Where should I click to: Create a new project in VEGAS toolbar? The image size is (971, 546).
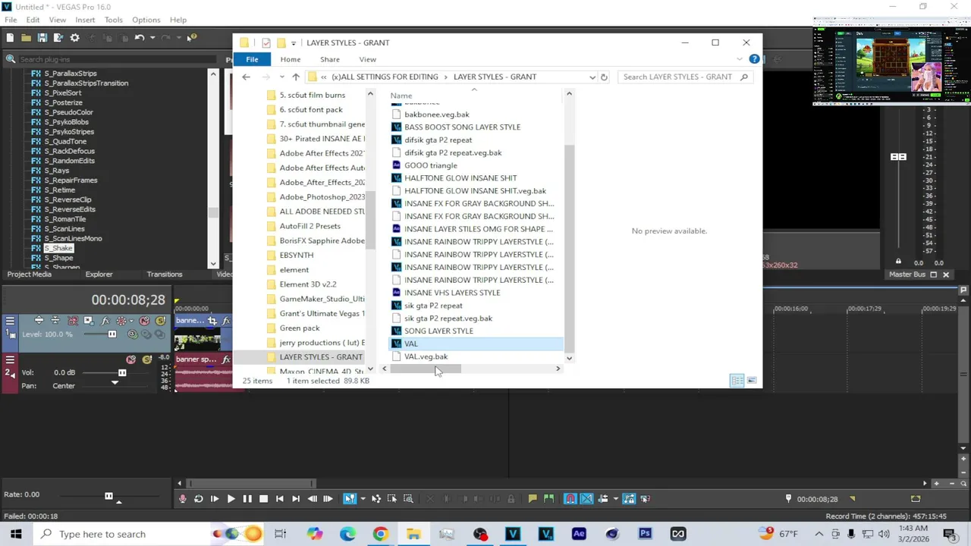click(x=10, y=38)
